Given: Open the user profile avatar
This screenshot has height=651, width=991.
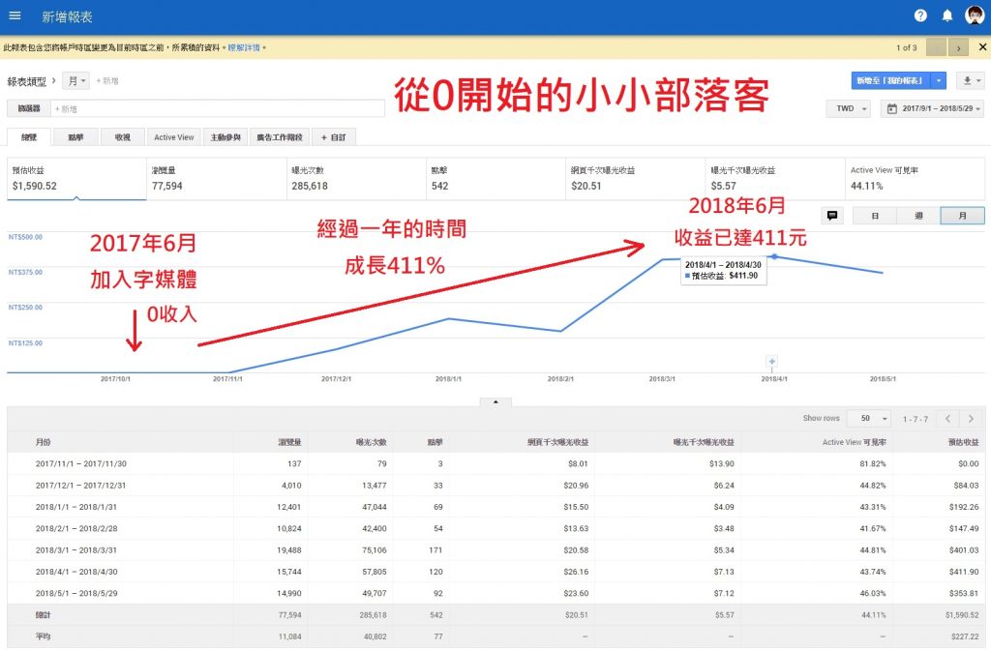Looking at the screenshot, I should tap(974, 15).
